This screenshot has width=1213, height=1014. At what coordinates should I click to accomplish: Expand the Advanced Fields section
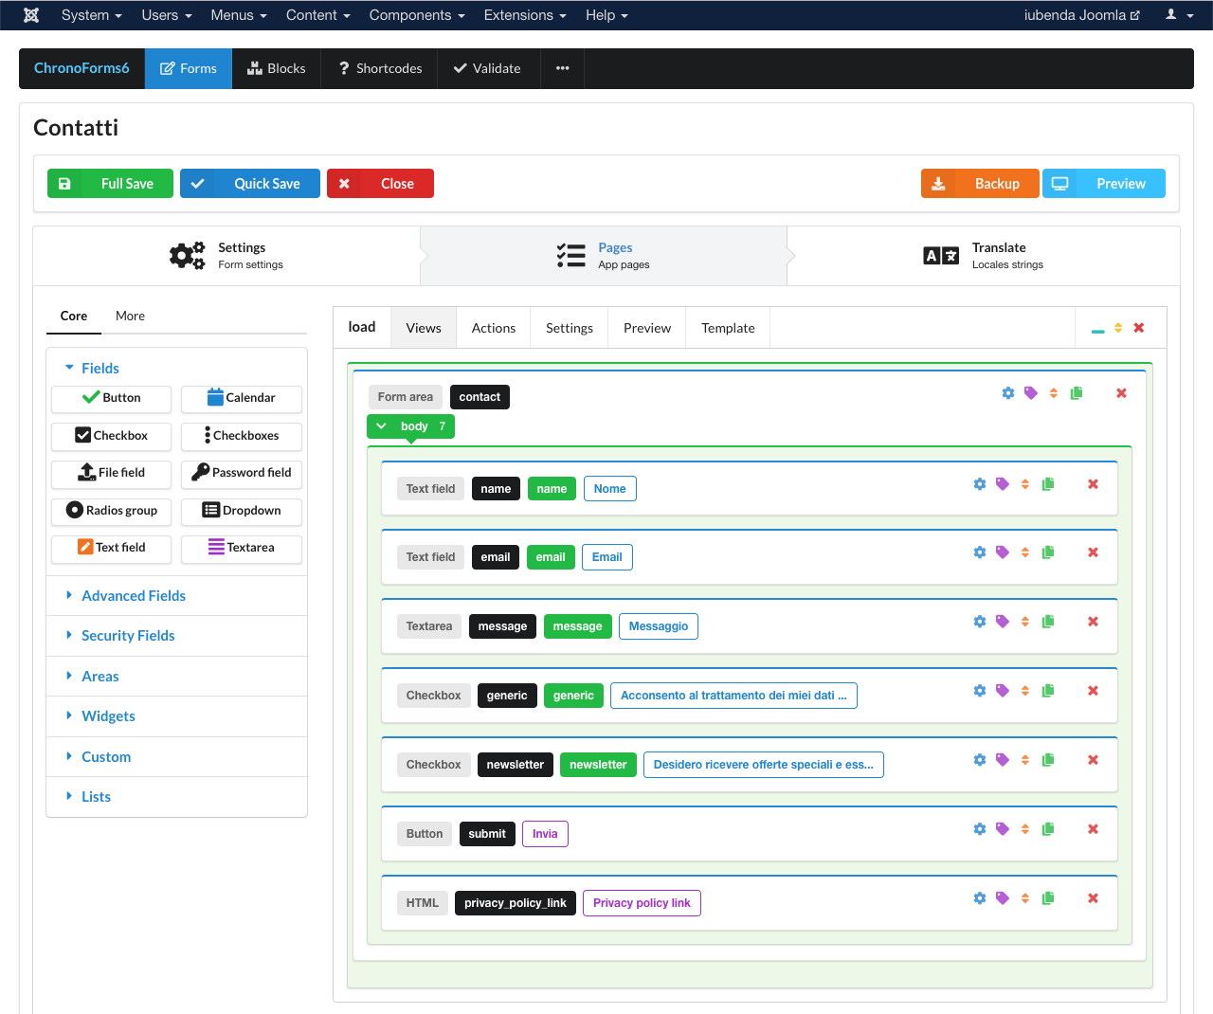click(133, 595)
